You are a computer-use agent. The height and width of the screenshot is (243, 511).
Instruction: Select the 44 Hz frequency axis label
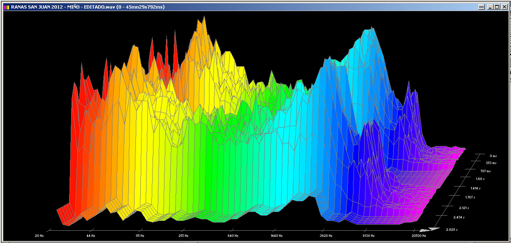90,236
